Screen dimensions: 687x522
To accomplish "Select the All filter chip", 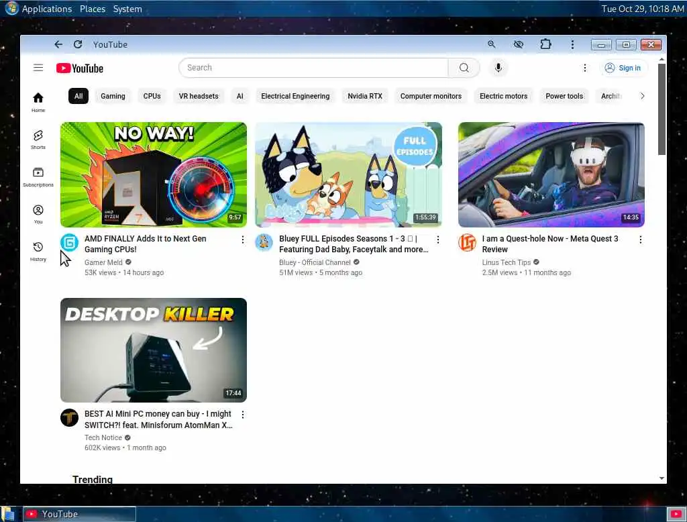I will [78, 96].
